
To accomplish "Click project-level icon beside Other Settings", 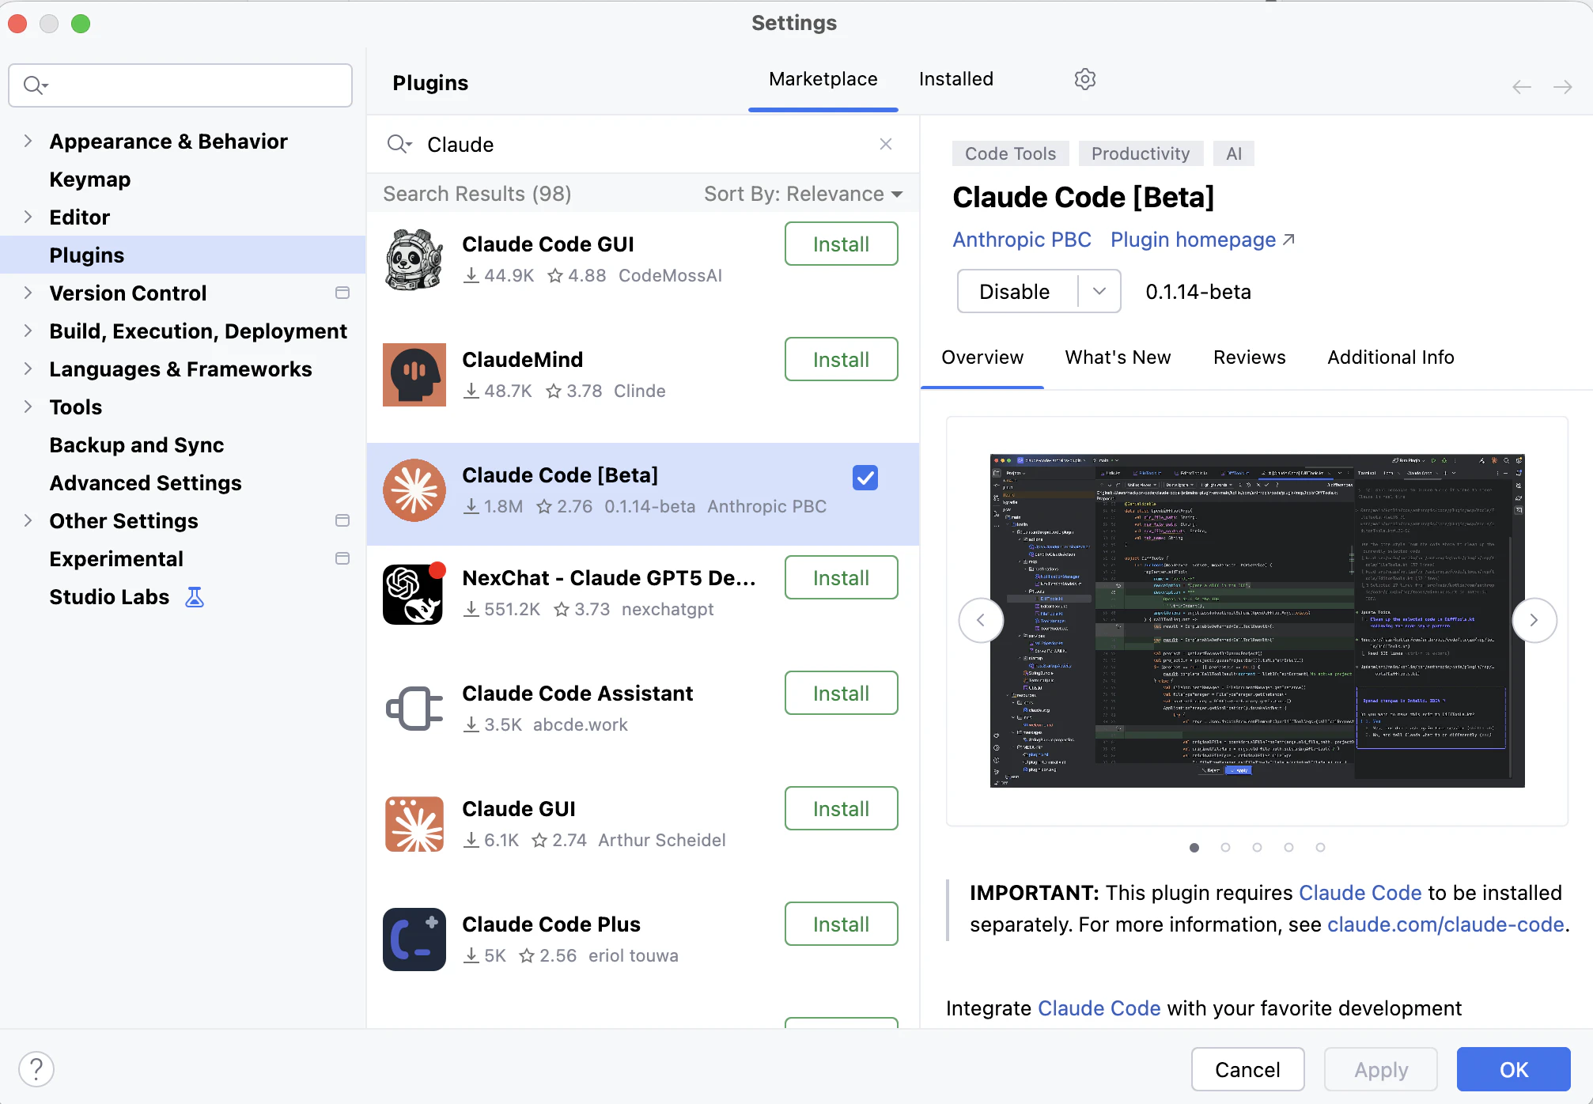I will point(342,520).
